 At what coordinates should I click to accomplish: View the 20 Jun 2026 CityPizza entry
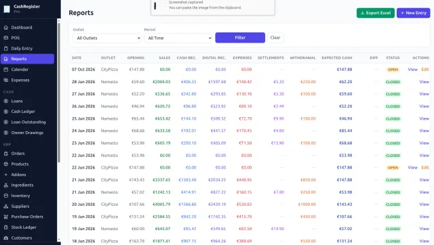pos(424,204)
